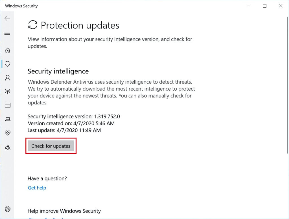Select the highlighted shield tab in the sidebar
Image resolution: width=289 pixels, height=219 pixels.
coord(7,64)
